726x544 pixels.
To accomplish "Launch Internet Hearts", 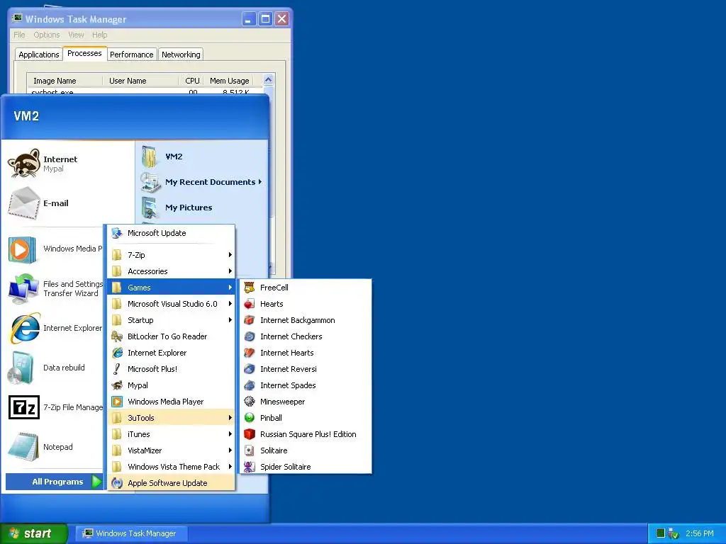I will point(306,353).
